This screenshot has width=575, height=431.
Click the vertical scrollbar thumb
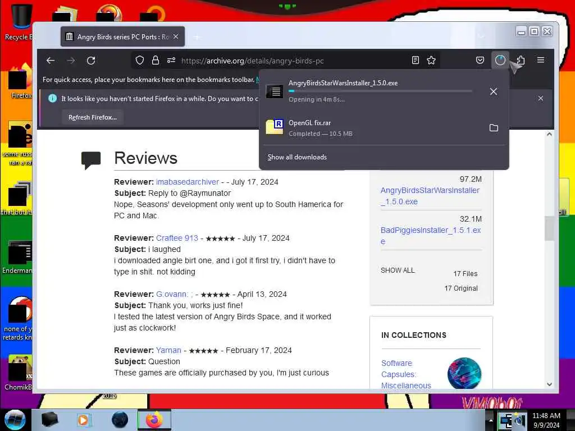[549, 228]
